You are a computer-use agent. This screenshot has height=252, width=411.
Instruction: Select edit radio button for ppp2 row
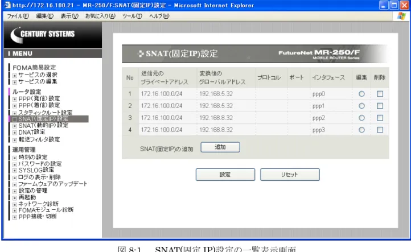pyautogui.click(x=361, y=118)
